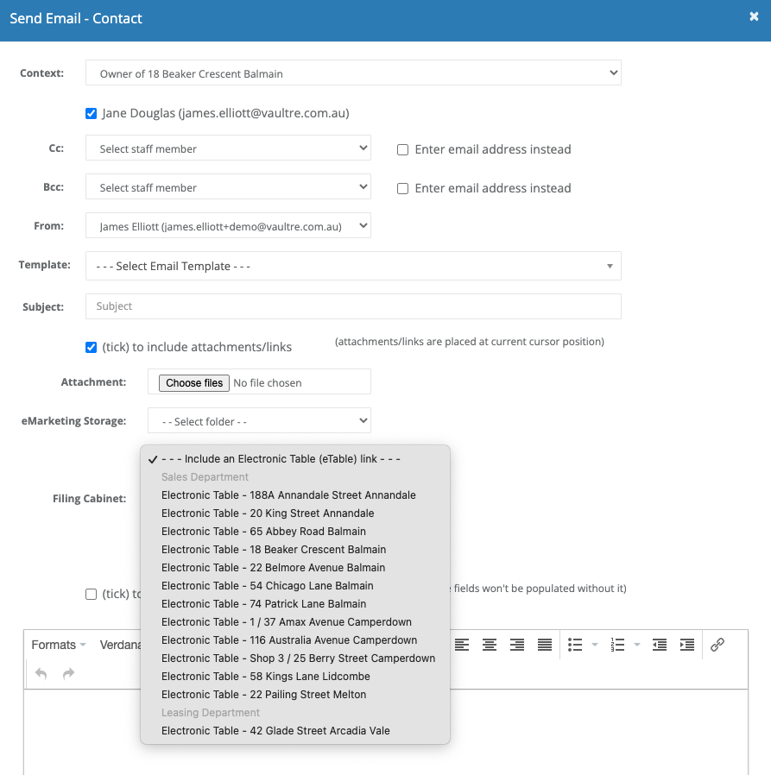Select eTable 1 / 37 Amax Avenue Camperdown
This screenshot has width=771, height=775.
click(295, 621)
